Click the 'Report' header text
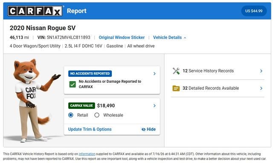The width and height of the screenshot is (273, 163). tap(77, 11)
